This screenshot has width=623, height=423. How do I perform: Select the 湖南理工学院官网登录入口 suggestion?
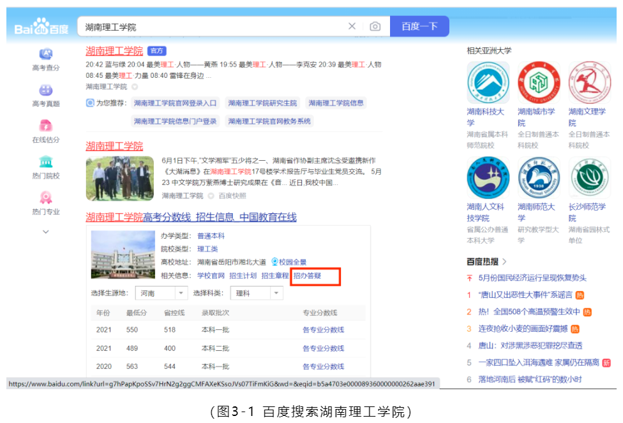pos(175,103)
